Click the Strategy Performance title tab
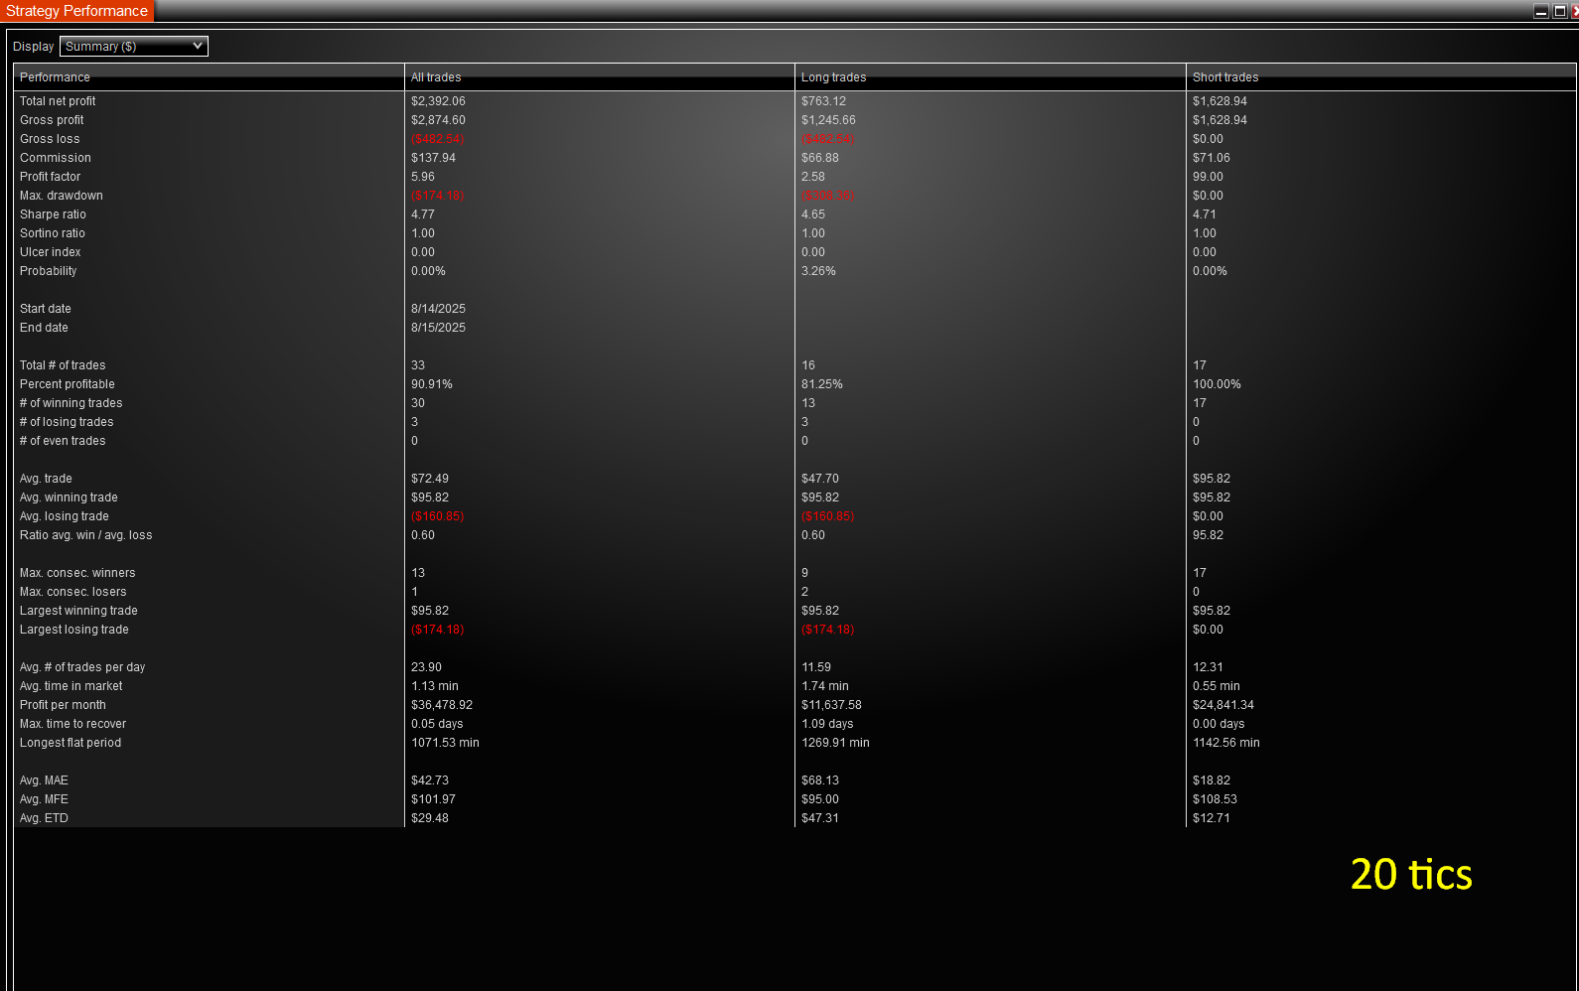 point(76,11)
